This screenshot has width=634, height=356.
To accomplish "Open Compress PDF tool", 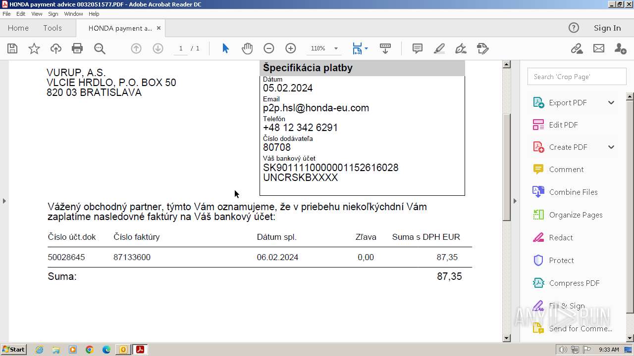I will coord(574,283).
